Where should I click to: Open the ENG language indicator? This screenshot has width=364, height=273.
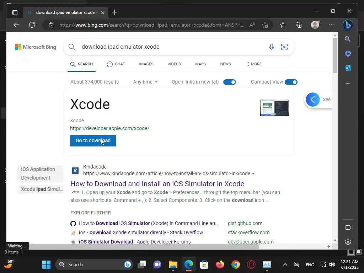coord(310,265)
